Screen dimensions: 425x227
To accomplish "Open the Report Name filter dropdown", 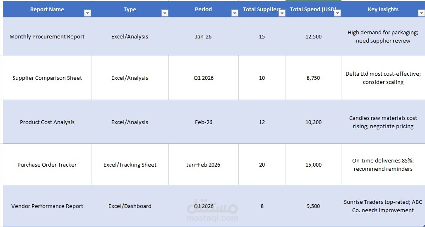I will pos(87,13).
